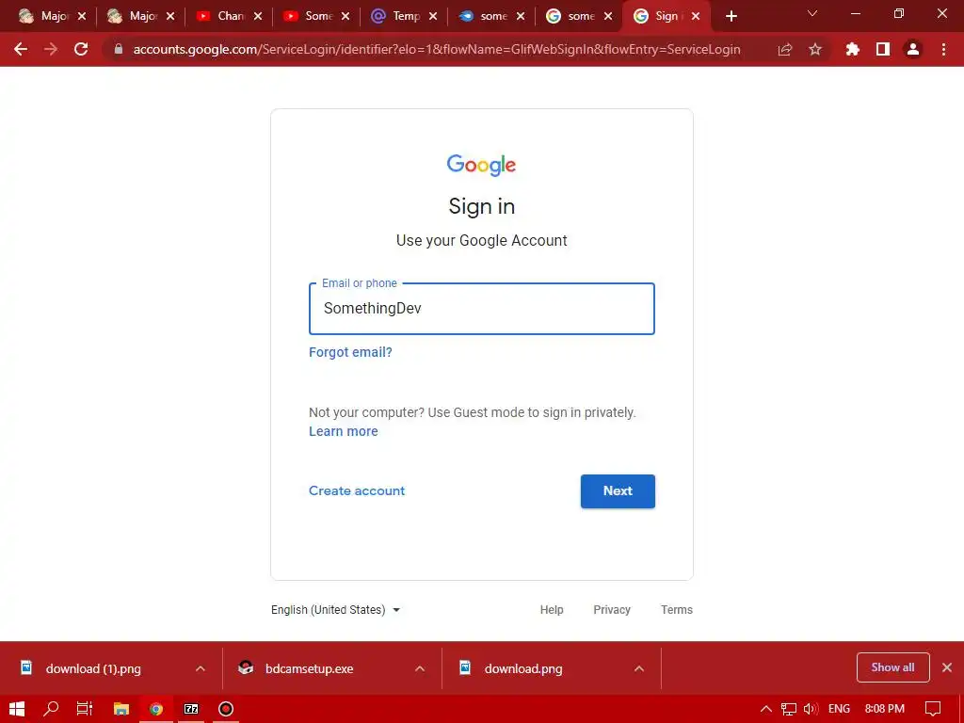Open the Help link
Viewport: 964px width, 723px height.
552,610
